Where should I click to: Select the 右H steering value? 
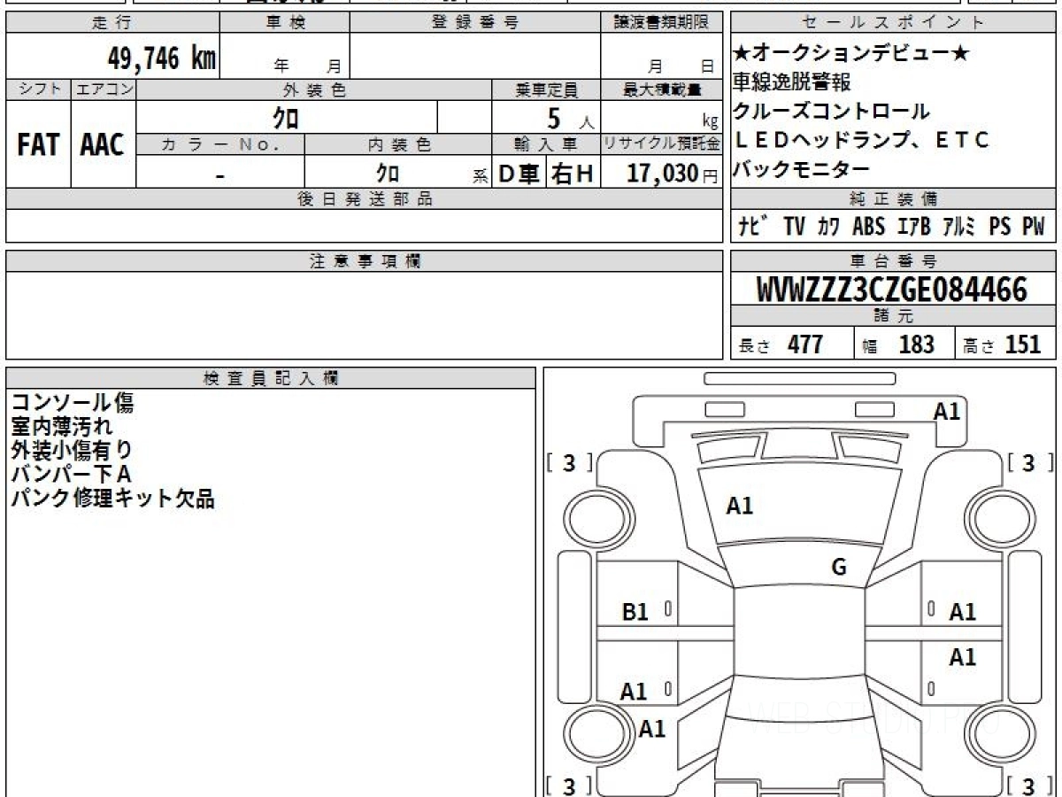(x=573, y=174)
